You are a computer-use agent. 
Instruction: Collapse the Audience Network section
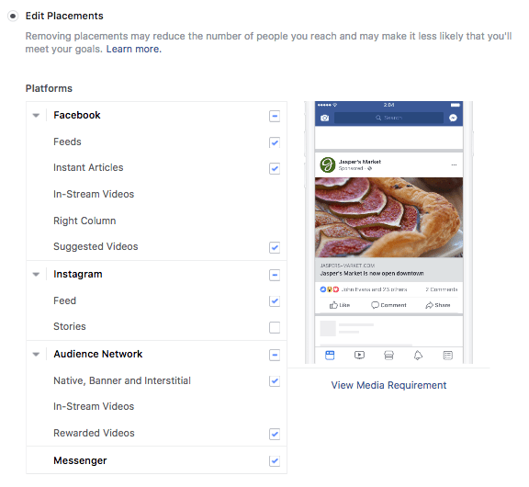[36, 355]
